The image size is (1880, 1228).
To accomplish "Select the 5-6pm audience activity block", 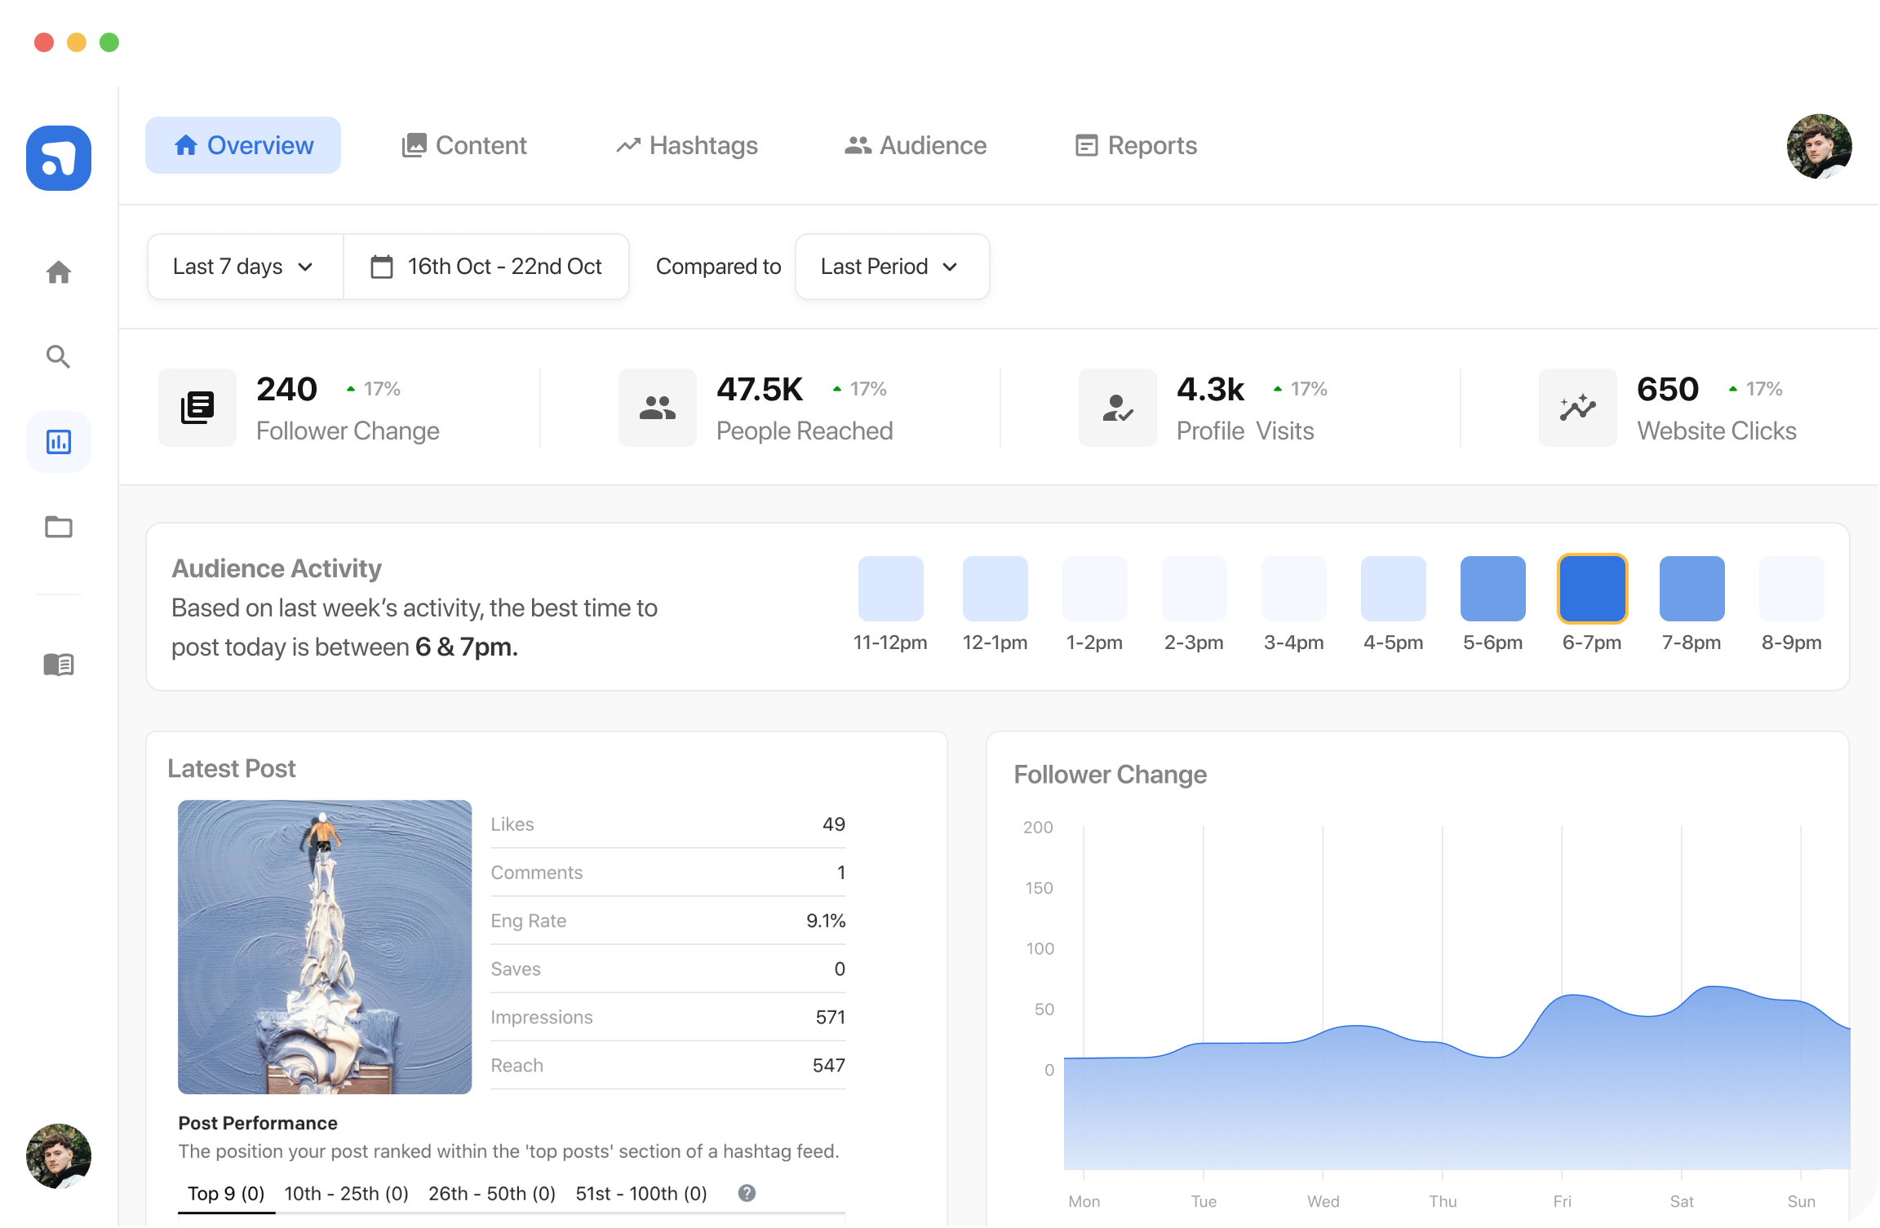I will click(1492, 588).
